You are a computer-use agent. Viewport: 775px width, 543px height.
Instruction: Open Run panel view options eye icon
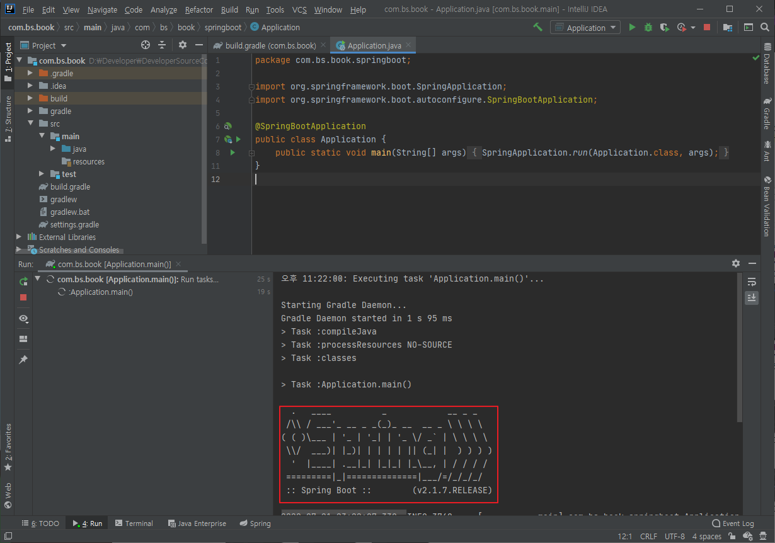(23, 319)
